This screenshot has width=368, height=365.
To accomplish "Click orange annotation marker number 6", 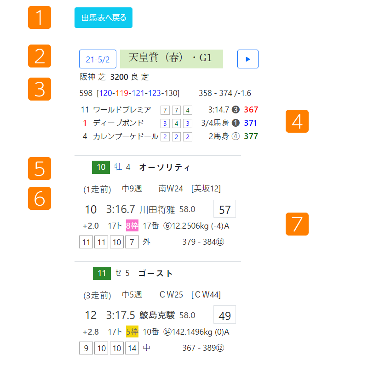I will click(40, 198).
